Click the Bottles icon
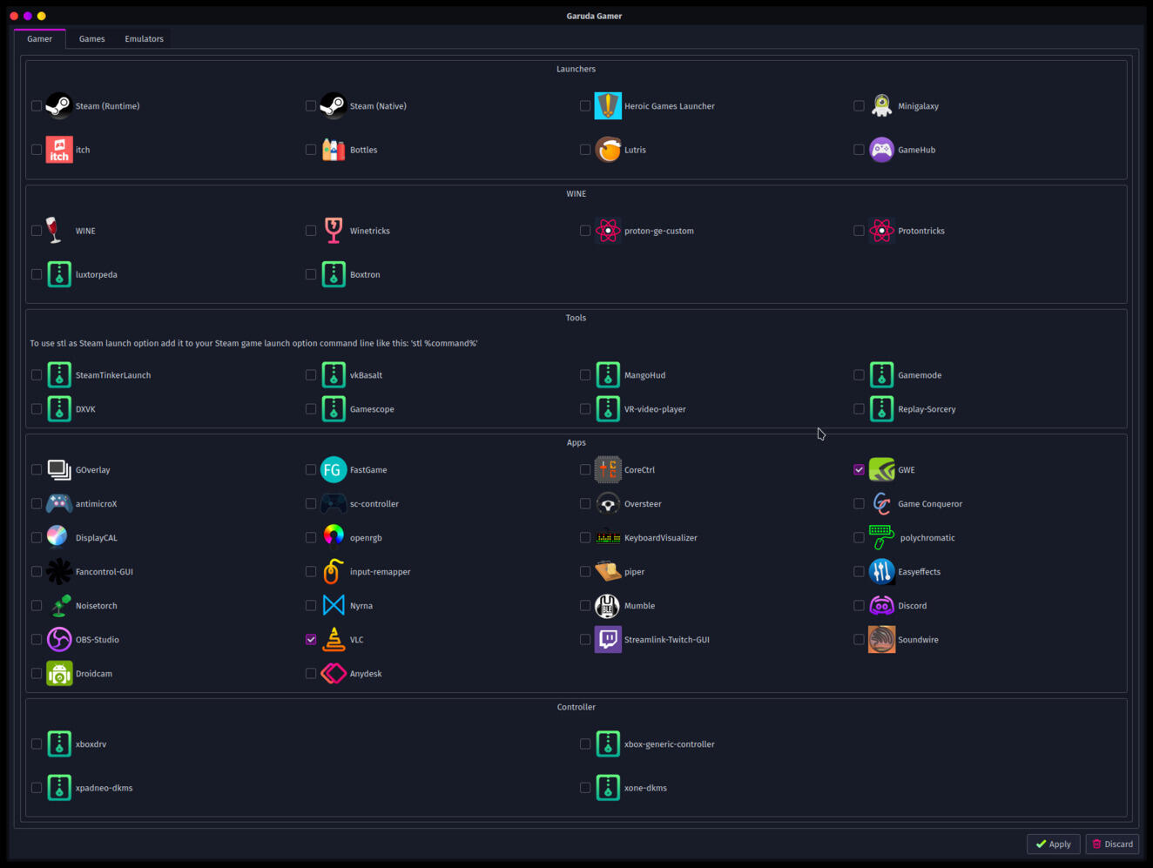This screenshot has width=1153, height=868. pos(334,150)
